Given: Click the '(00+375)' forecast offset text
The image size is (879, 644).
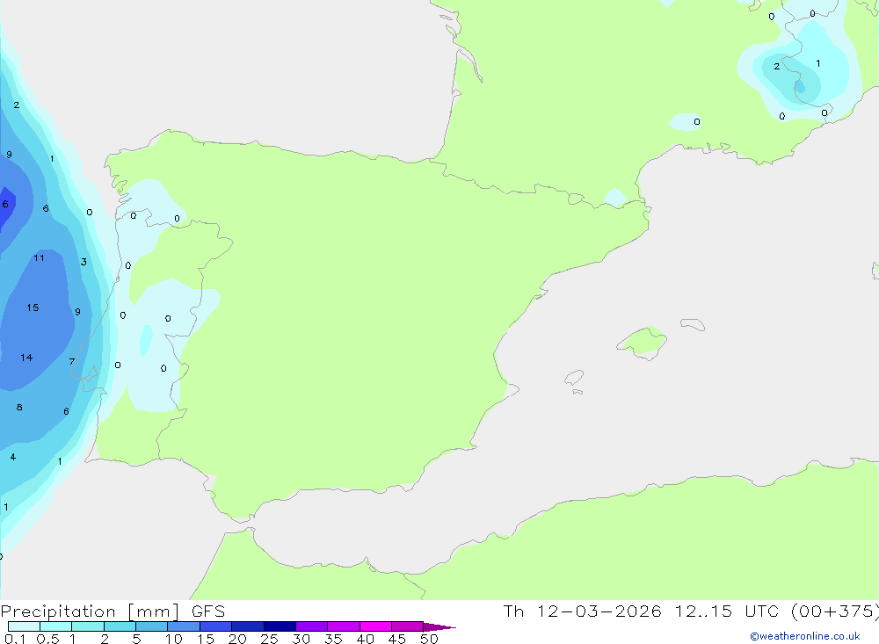Looking at the screenshot, I should (x=834, y=611).
